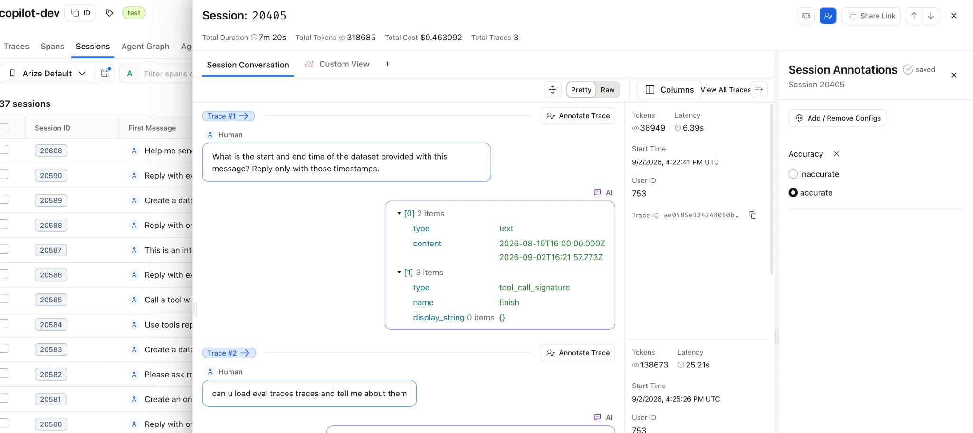Click Annotate Trace for Trace #2
Screen dimensions: 973x433
(x=577, y=353)
